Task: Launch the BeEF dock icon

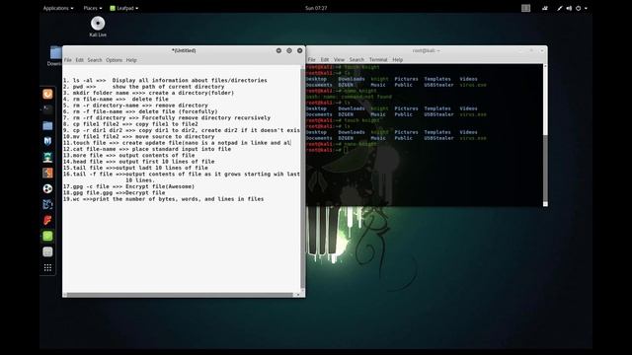Action: tap(47, 204)
